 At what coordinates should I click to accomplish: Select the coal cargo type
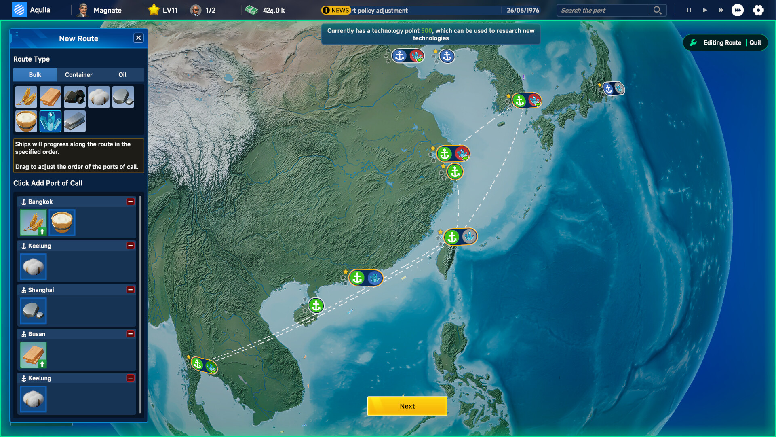(x=74, y=97)
